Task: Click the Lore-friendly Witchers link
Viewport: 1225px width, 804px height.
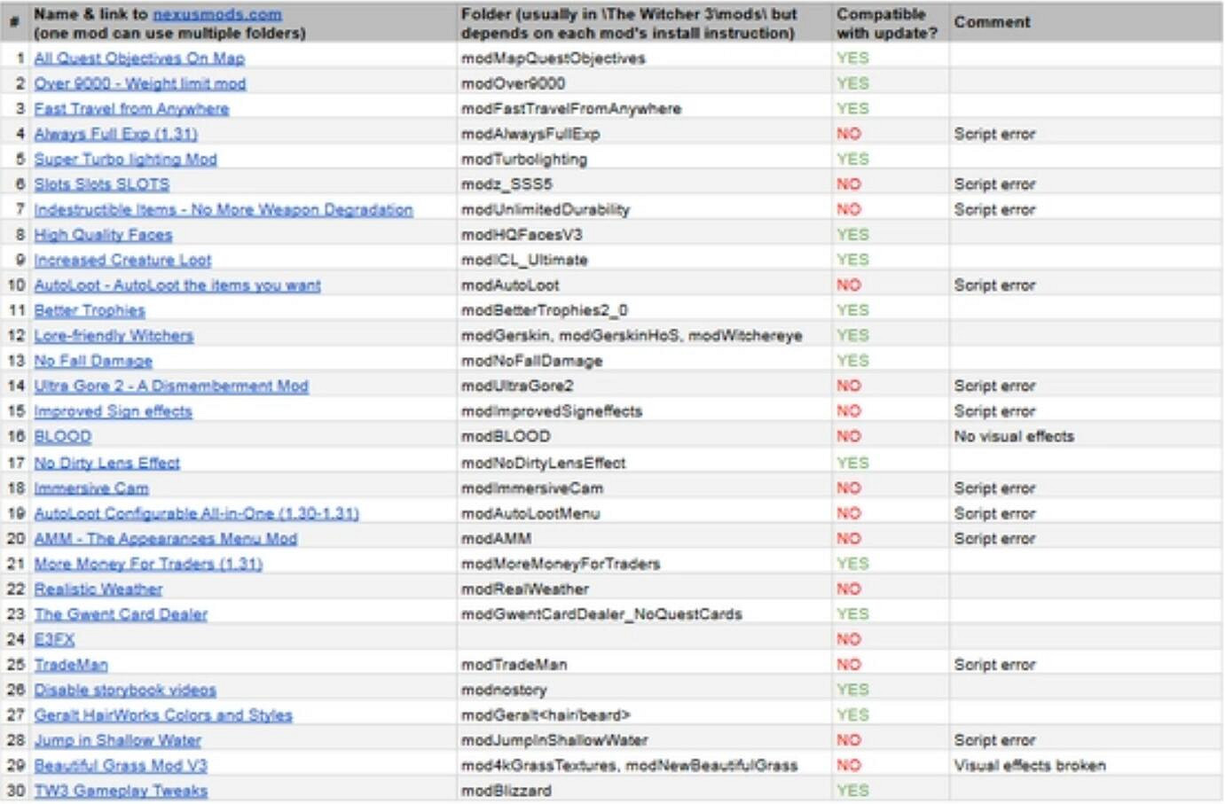Action: (114, 336)
